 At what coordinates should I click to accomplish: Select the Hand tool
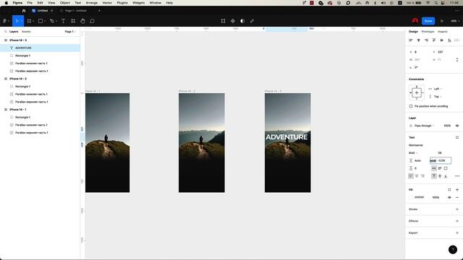click(82, 21)
